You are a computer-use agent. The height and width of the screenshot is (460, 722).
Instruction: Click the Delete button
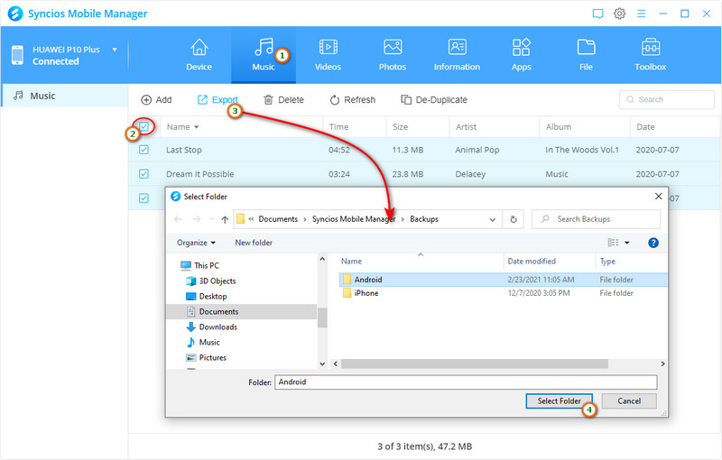click(283, 100)
